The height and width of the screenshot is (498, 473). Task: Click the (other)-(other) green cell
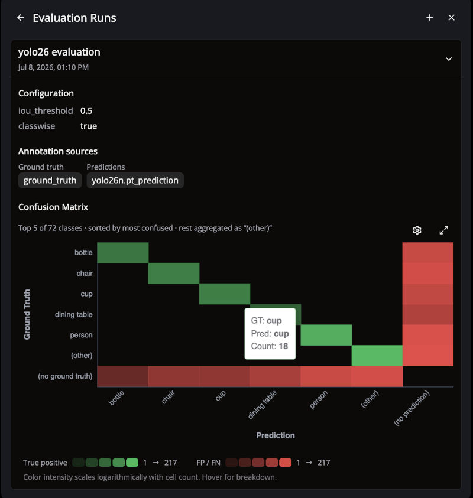pyautogui.click(x=377, y=356)
